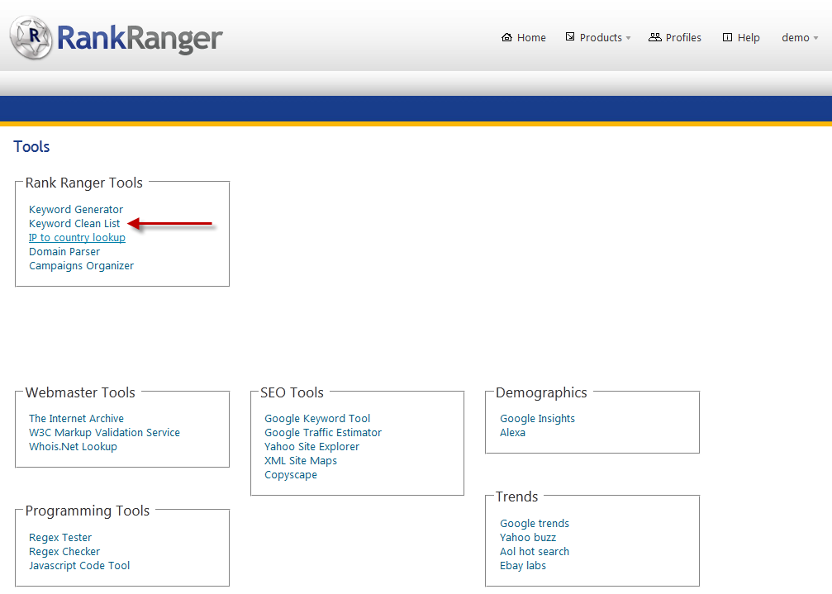Click the Profiles people icon
The width and height of the screenshot is (832, 594).
(x=654, y=37)
